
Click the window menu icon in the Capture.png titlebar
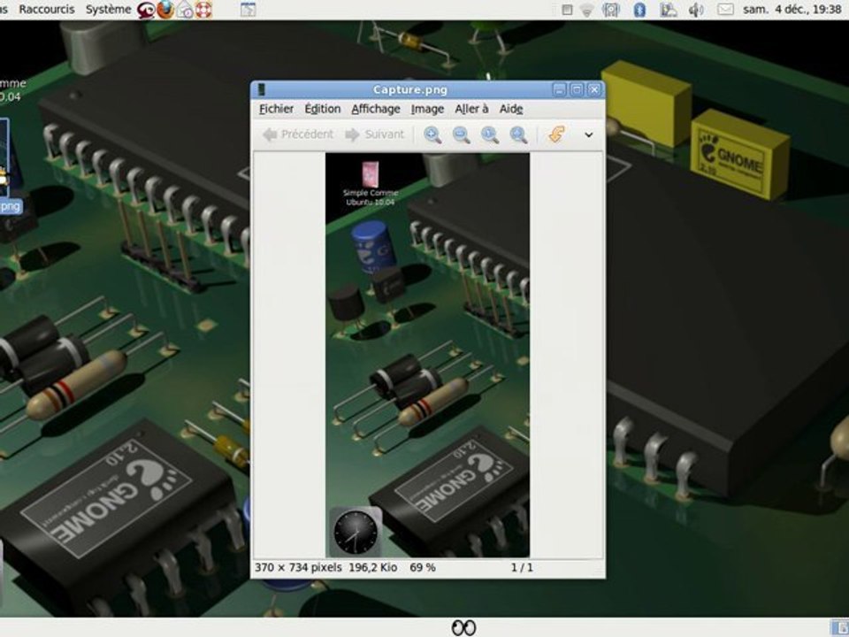tap(262, 89)
